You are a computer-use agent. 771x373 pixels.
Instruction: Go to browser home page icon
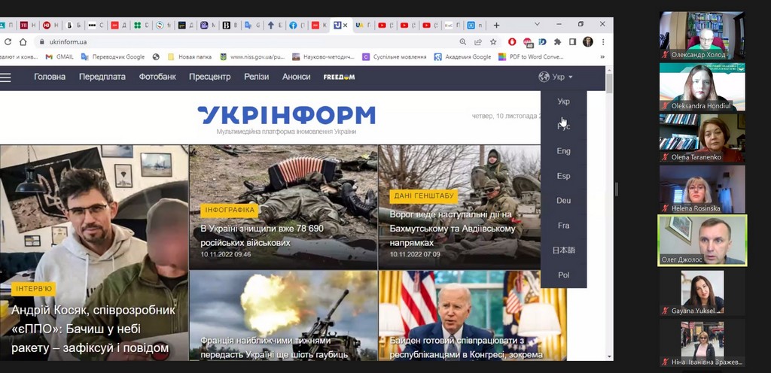[x=24, y=42]
